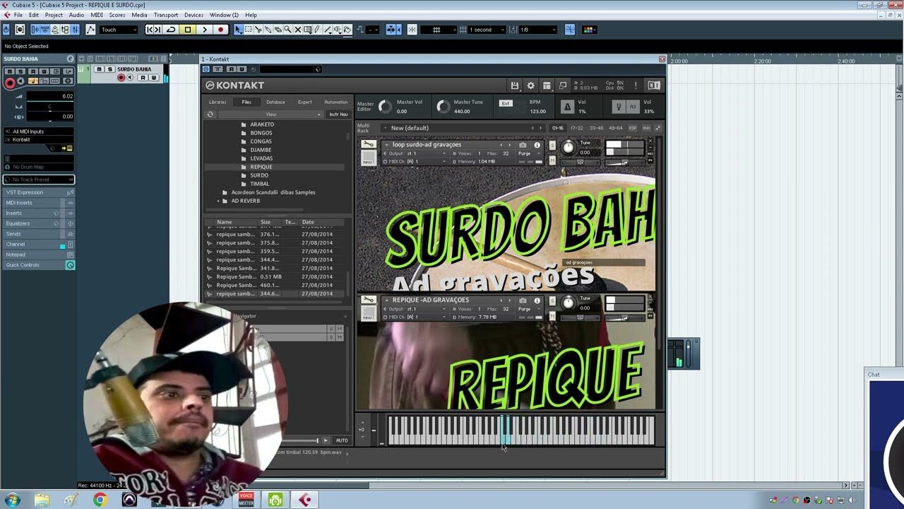This screenshot has height=509, width=904.
Task: Toggle Monitor on the SURDO BAHIA track
Action: 130,78
